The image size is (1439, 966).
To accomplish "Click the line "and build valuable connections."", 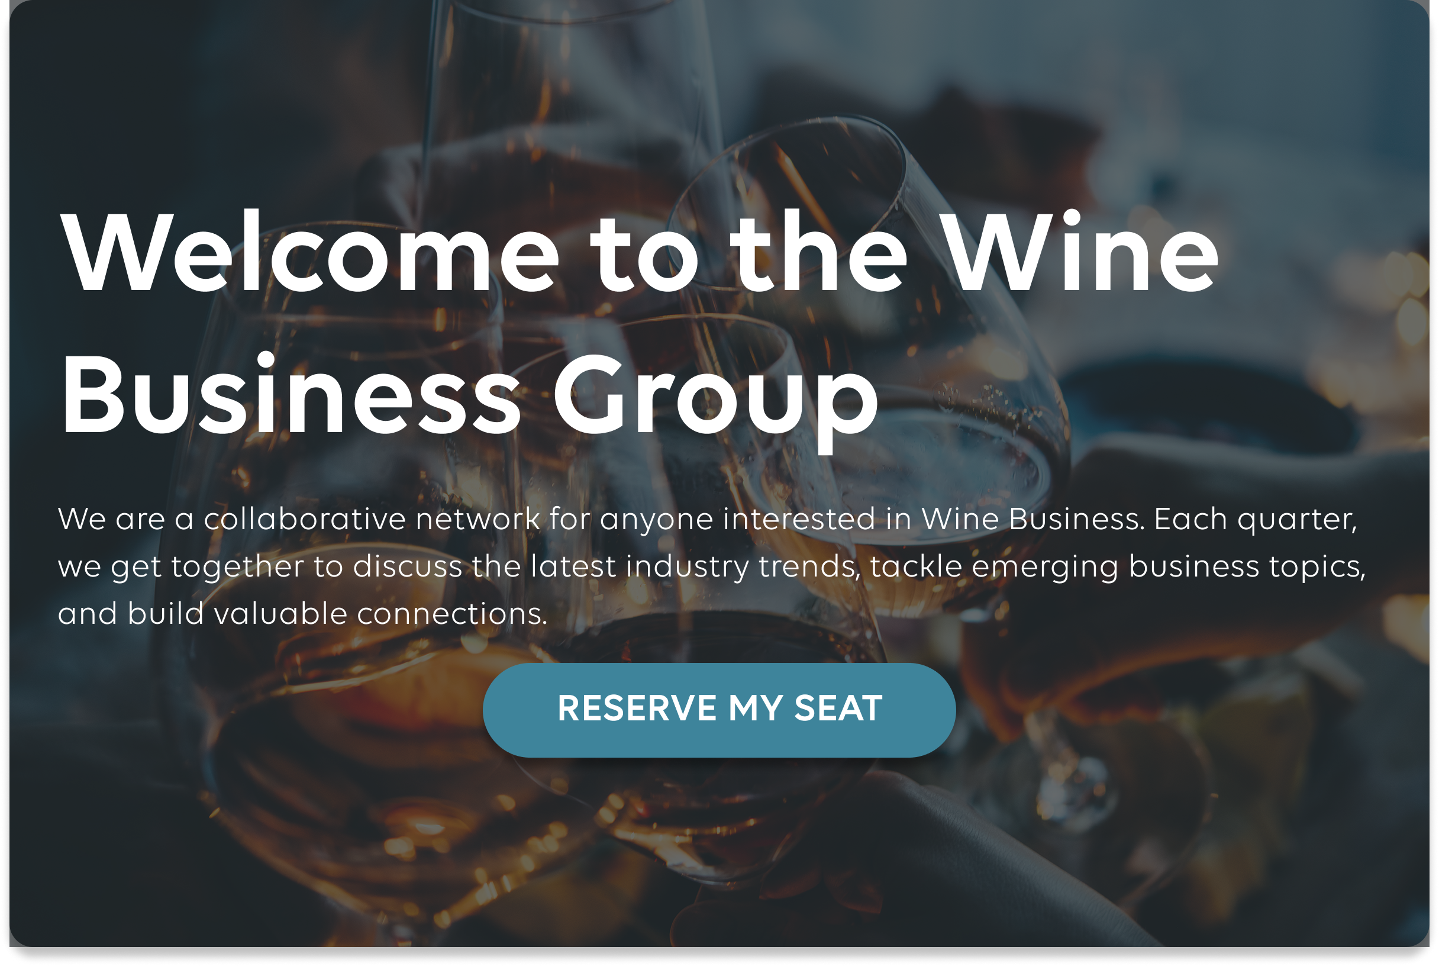I will (x=302, y=614).
